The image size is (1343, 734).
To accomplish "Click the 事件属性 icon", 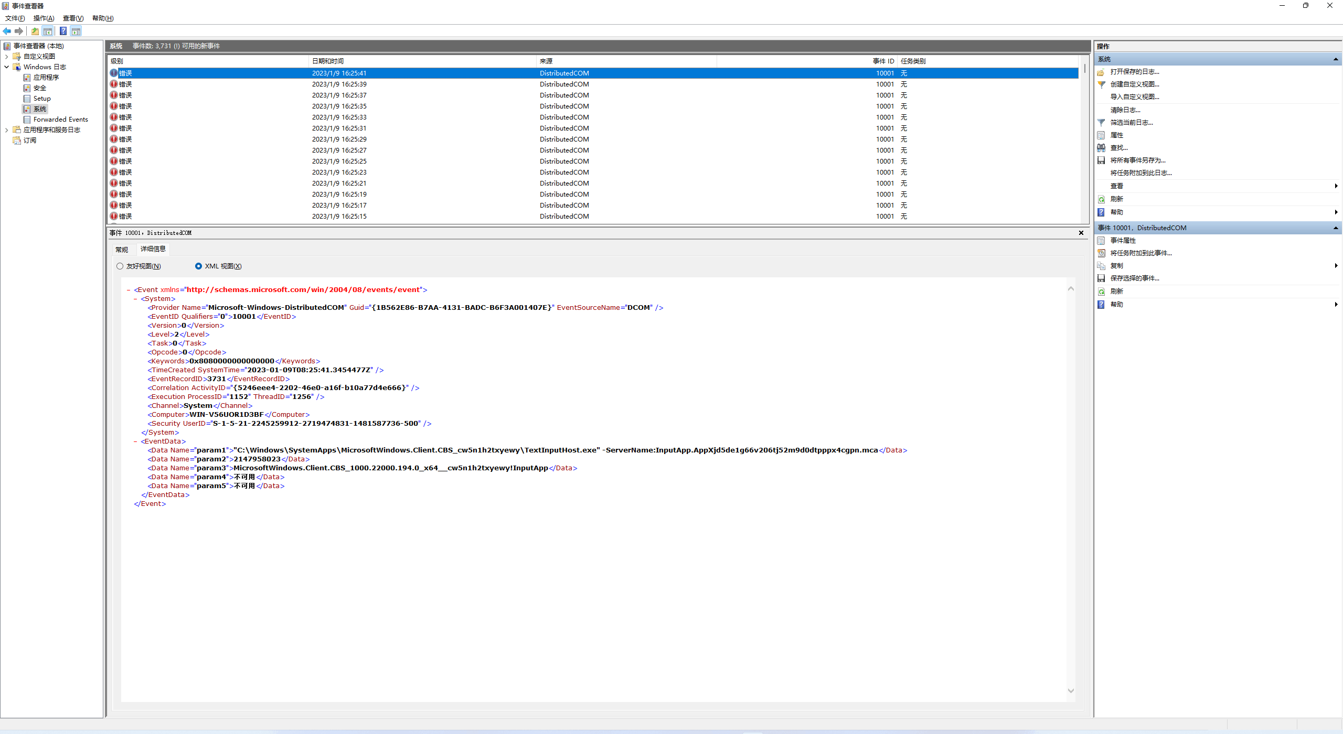I will (x=1101, y=241).
